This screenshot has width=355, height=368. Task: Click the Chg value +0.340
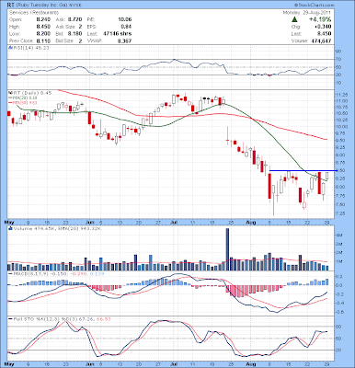323,27
